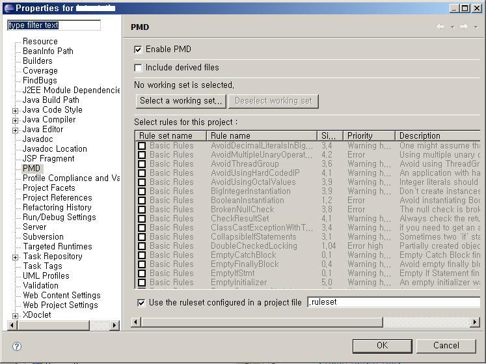Image resolution: width=486 pixels, height=364 pixels.
Task: Check the AvoidThreadGroup rule checkbox
Action: click(x=142, y=164)
